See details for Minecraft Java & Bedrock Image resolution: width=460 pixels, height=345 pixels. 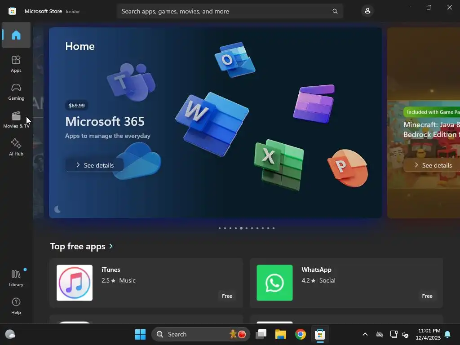pyautogui.click(x=432, y=165)
